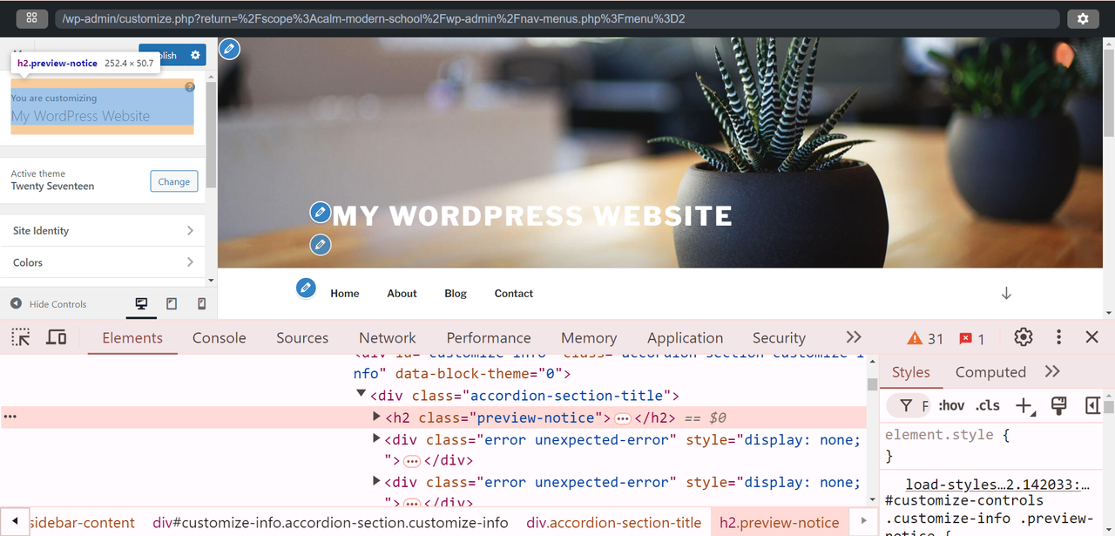
Task: Show more style pane tabs chevron
Action: (x=1052, y=372)
